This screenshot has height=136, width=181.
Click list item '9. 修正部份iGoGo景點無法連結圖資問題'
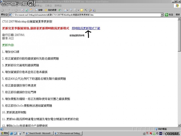coord(27,106)
